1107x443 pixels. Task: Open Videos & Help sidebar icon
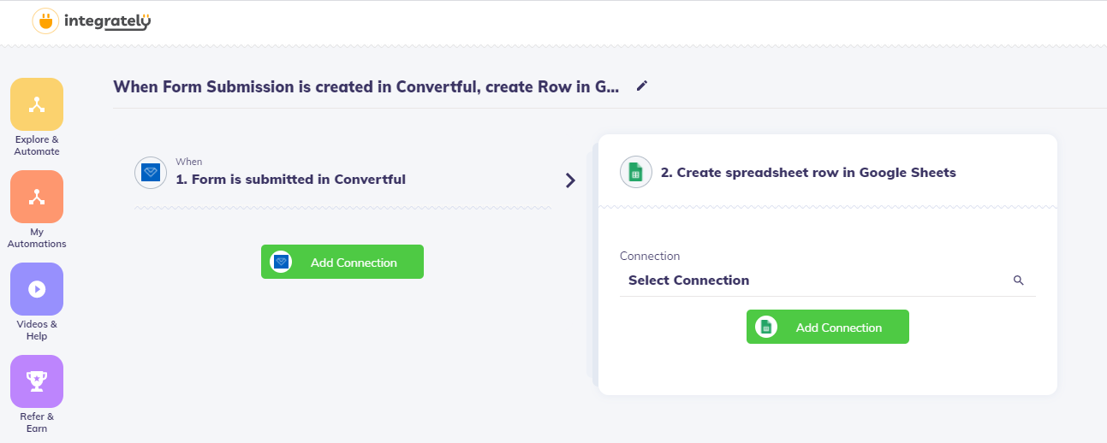(37, 289)
